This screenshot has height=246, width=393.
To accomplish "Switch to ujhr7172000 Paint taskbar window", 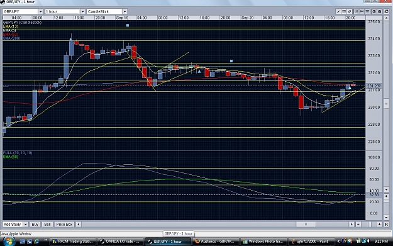I will pos(311,242).
